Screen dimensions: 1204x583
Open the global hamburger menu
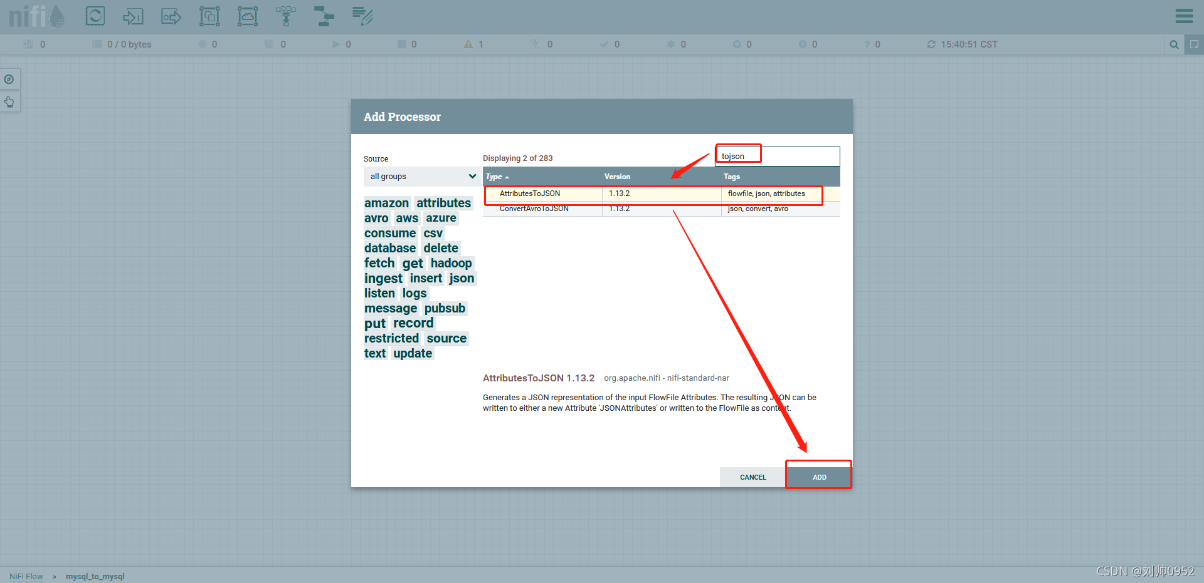[x=1184, y=16]
